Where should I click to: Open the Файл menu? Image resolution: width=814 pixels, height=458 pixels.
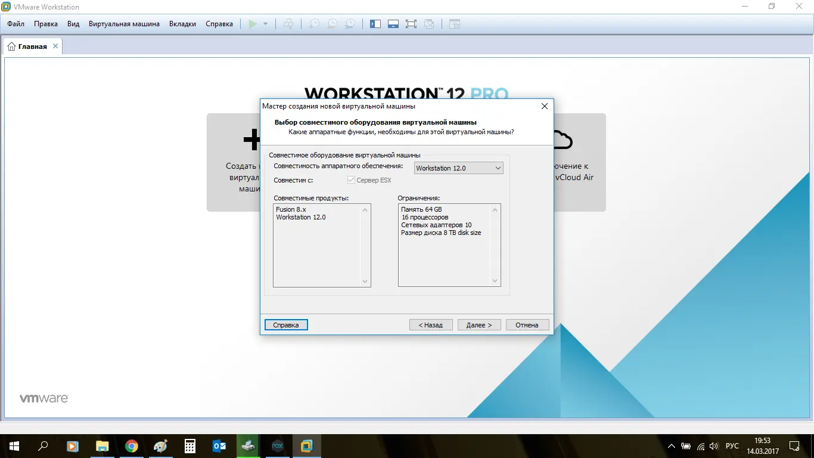(x=16, y=24)
